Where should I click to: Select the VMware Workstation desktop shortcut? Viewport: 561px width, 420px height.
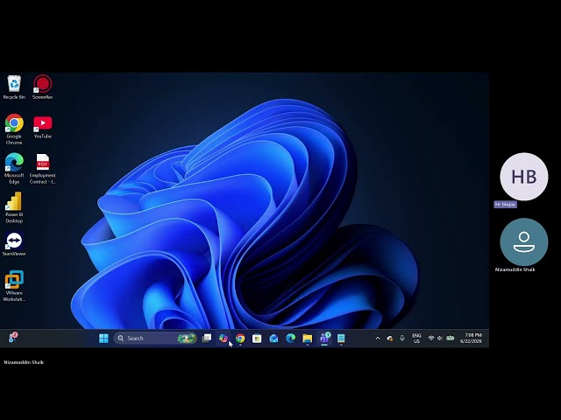(14, 286)
